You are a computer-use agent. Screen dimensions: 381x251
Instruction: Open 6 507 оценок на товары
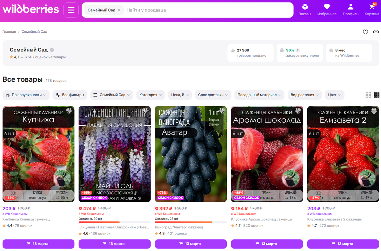(x=45, y=57)
